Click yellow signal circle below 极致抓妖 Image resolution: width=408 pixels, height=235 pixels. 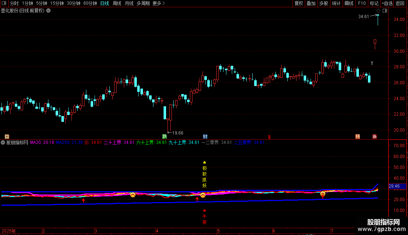(x=203, y=195)
